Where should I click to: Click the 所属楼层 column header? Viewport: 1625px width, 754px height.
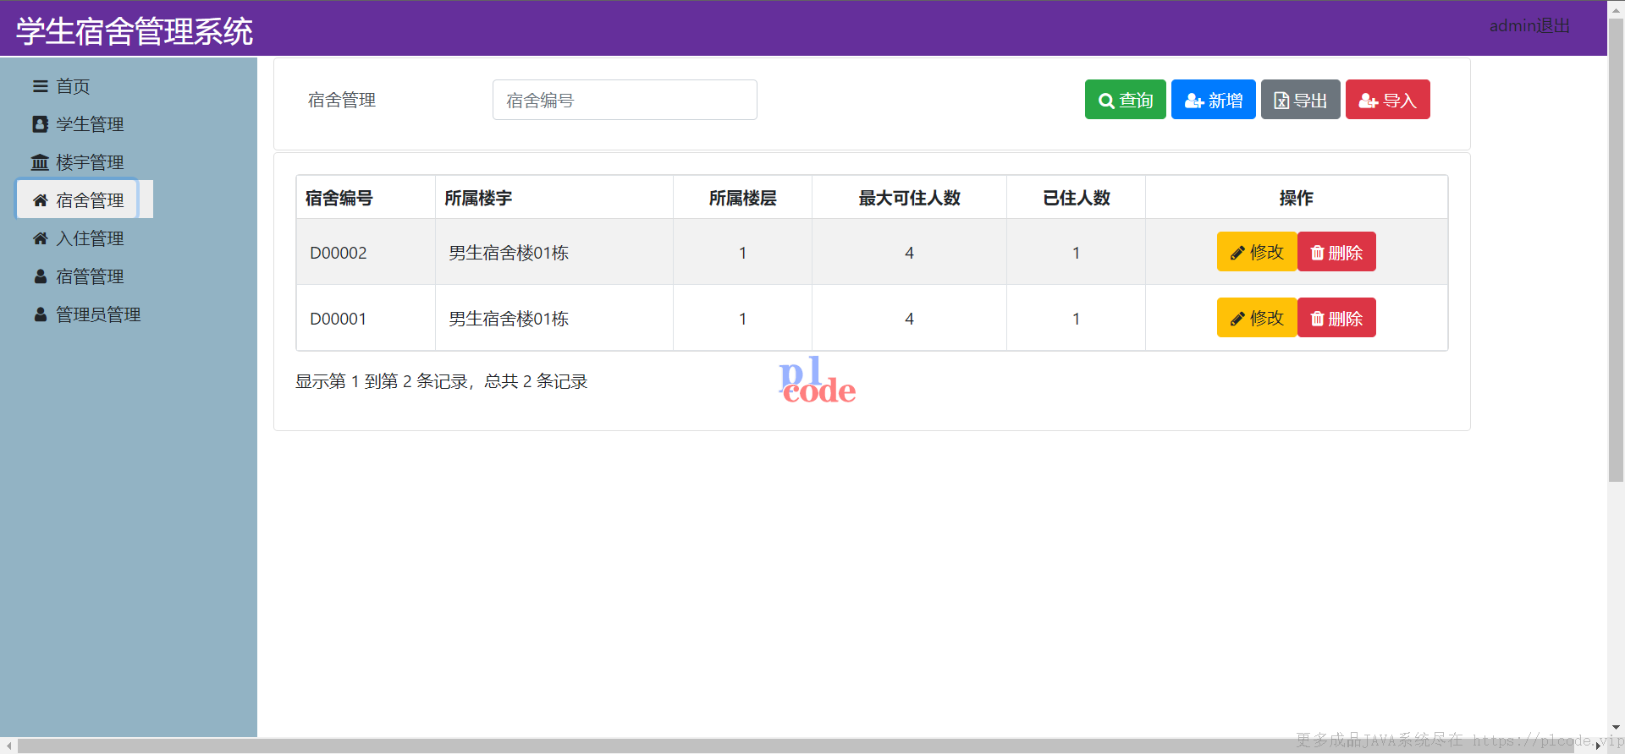tap(742, 198)
